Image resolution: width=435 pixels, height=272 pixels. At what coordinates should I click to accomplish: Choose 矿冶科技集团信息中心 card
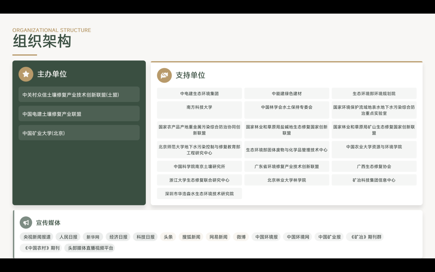tap(374, 180)
